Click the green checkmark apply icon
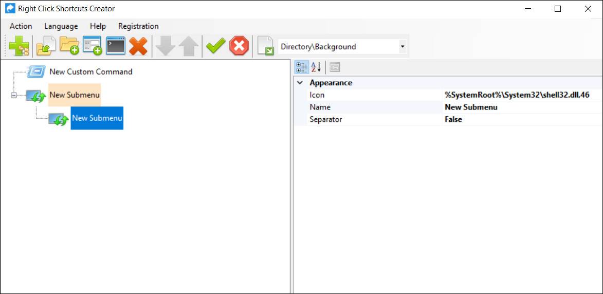Screen dimensions: 603x294 point(216,46)
